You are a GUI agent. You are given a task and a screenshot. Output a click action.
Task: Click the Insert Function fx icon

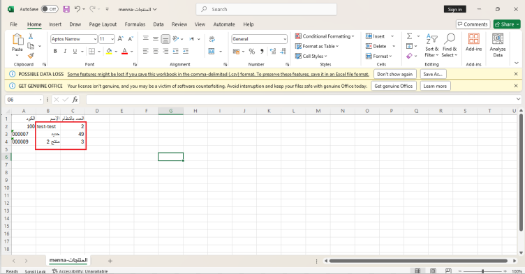(75, 100)
